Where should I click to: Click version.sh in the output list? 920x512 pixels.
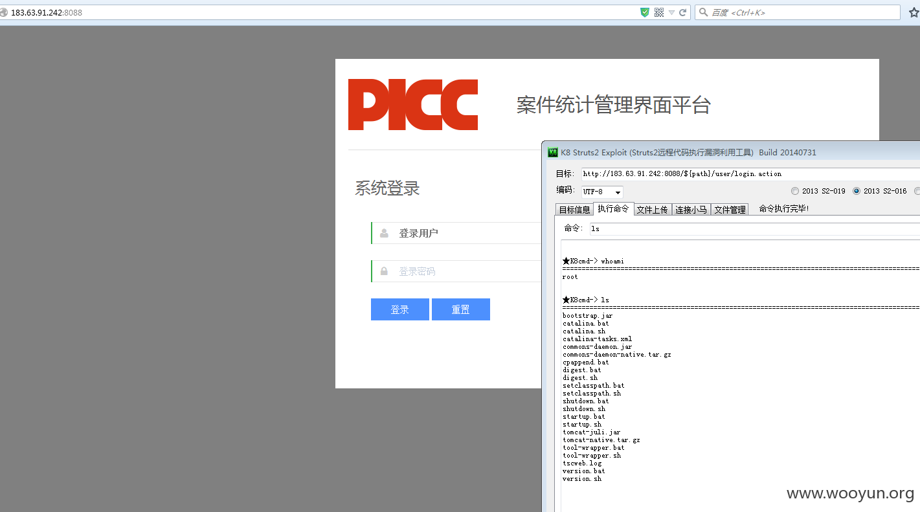(582, 479)
